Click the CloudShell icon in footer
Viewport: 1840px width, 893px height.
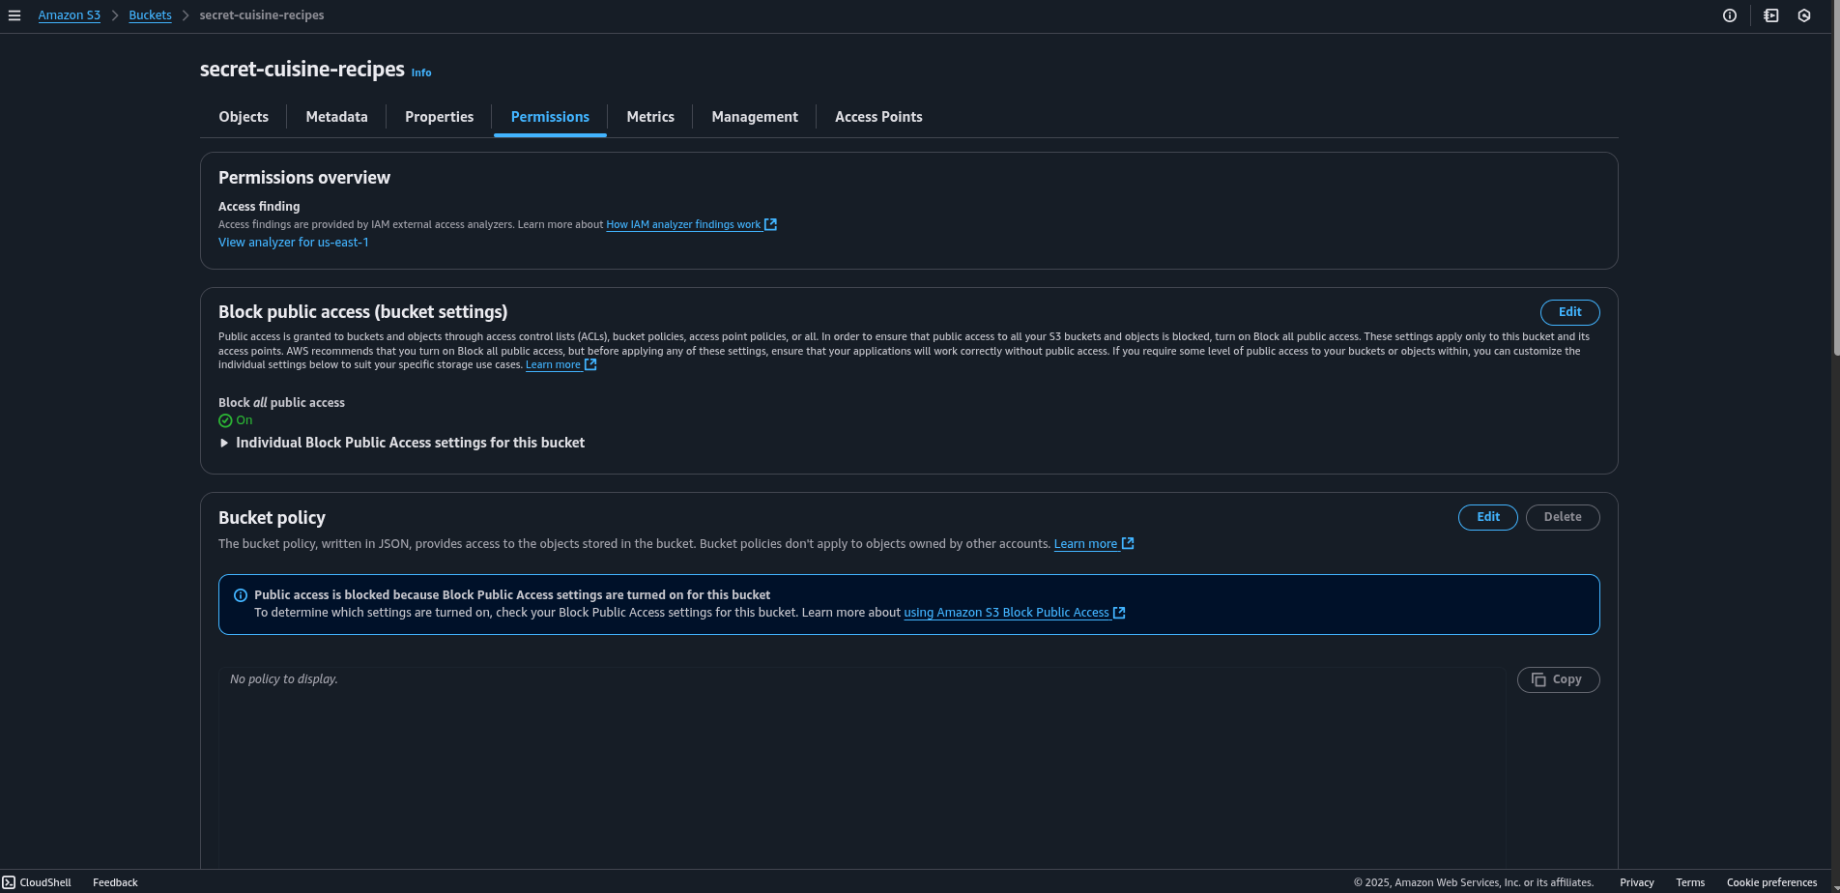(x=9, y=882)
